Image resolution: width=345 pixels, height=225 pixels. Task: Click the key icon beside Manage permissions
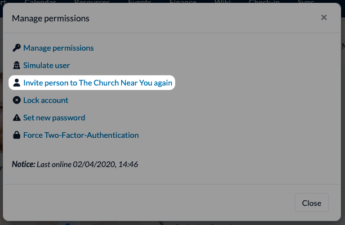pos(17,48)
